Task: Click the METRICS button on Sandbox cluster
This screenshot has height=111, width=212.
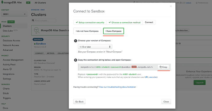Action: (x=51, y=53)
